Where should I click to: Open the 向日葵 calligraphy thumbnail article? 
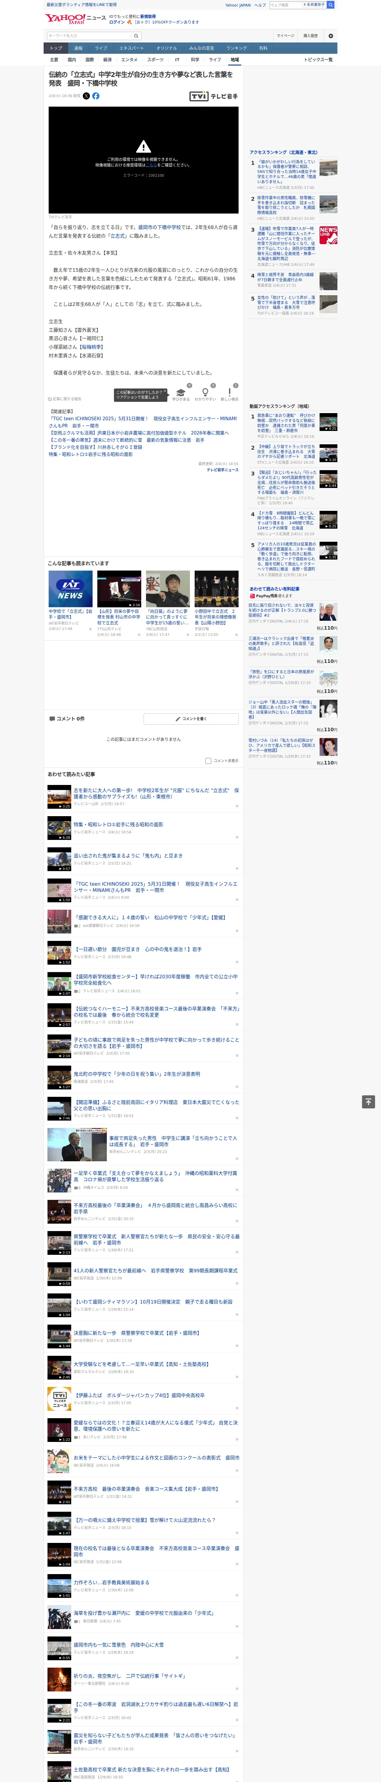pos(168,589)
